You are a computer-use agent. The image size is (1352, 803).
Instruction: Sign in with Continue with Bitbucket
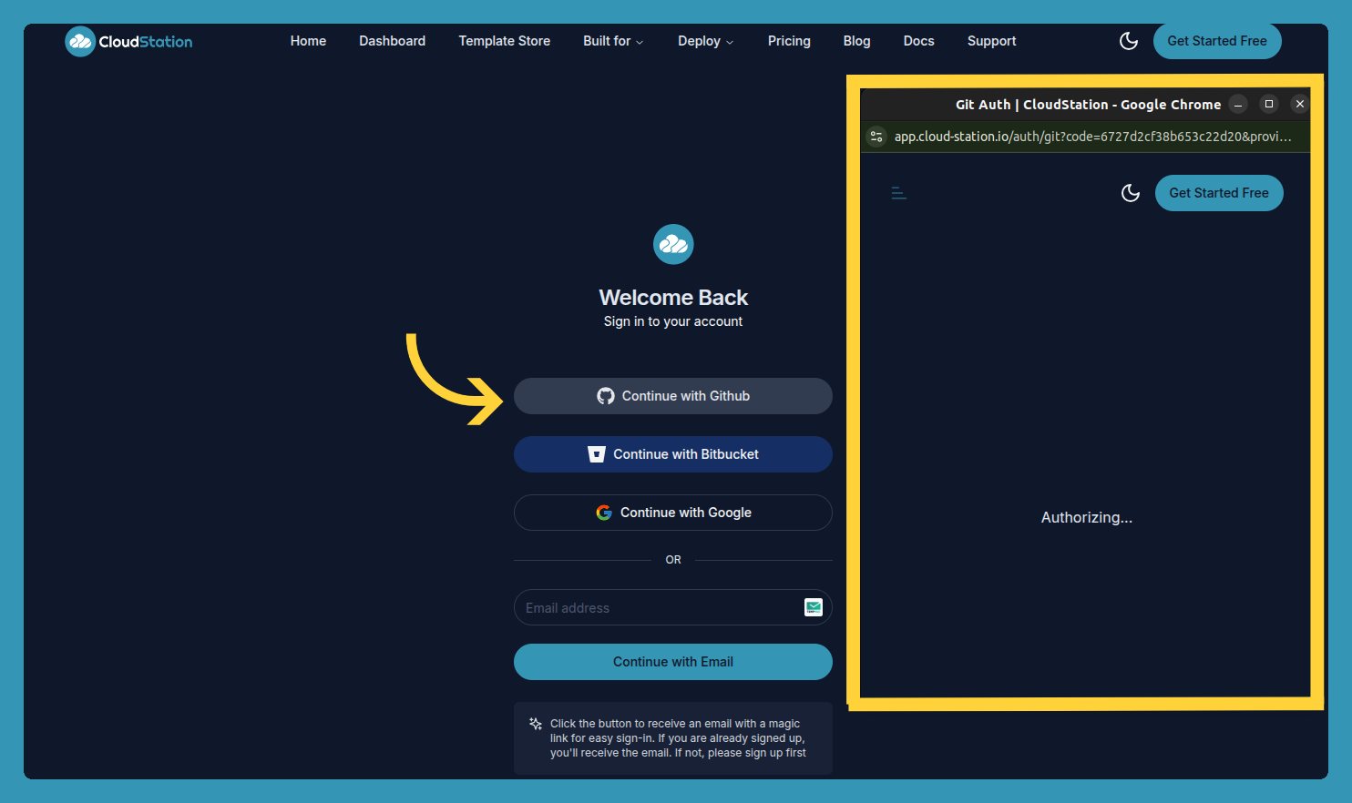tap(673, 454)
